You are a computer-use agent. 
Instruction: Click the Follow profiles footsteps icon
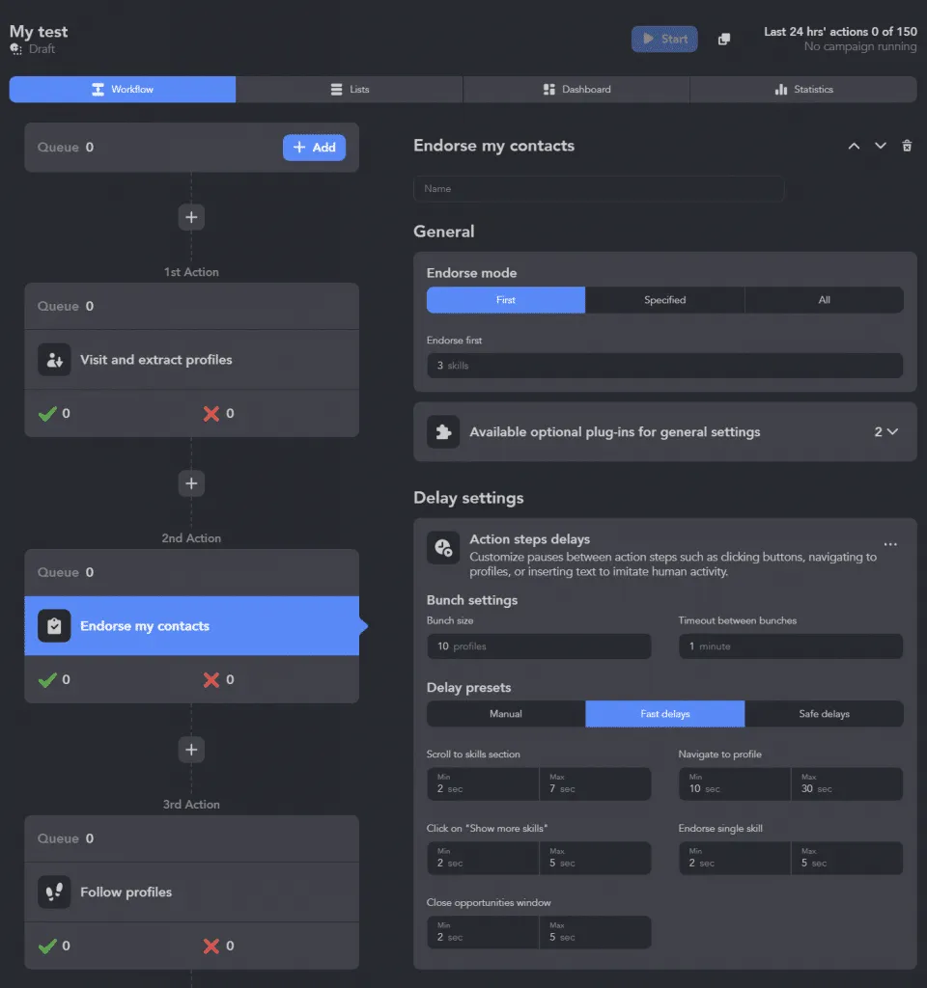coord(54,892)
